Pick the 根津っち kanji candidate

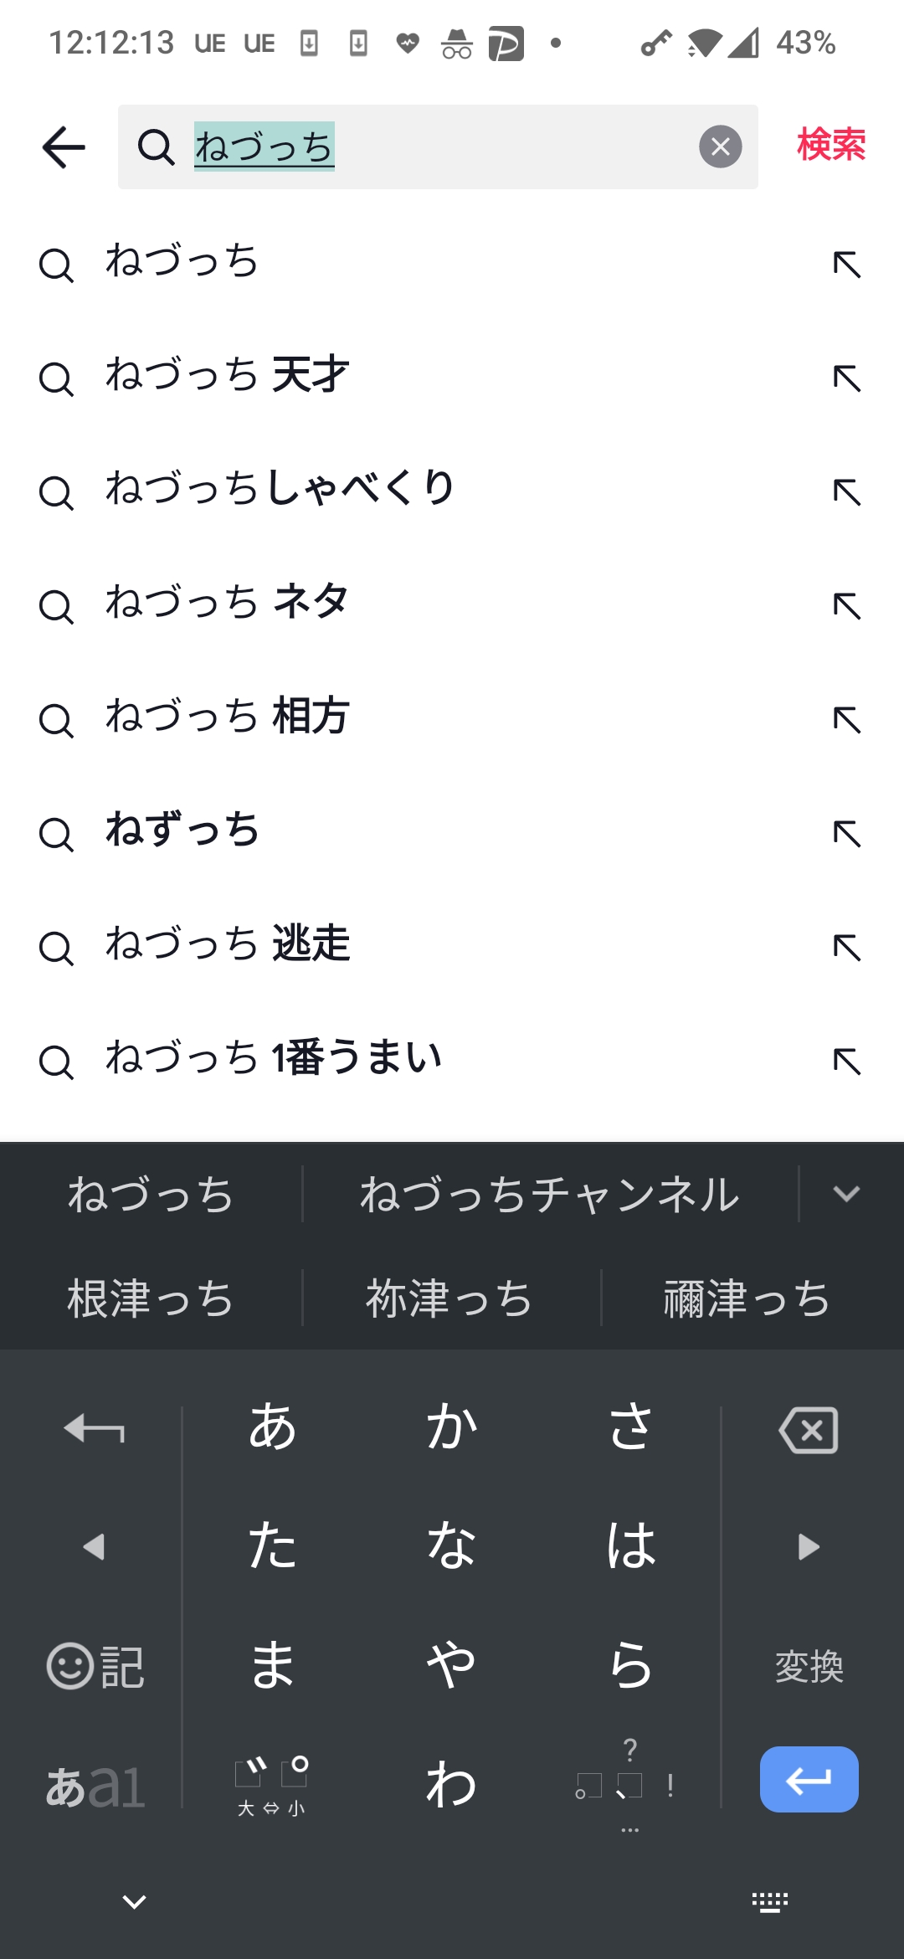tap(151, 1298)
